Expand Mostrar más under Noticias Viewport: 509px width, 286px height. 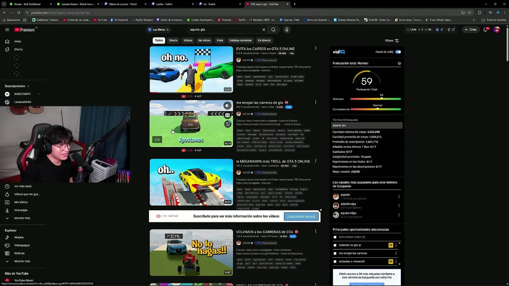tap(18, 261)
